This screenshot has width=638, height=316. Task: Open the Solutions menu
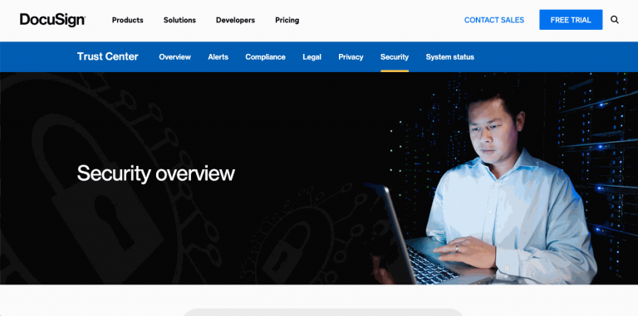[x=179, y=20]
